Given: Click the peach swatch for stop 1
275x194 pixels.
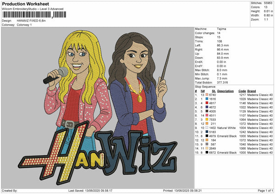Looking at the screenshot, I should coord(207,95).
